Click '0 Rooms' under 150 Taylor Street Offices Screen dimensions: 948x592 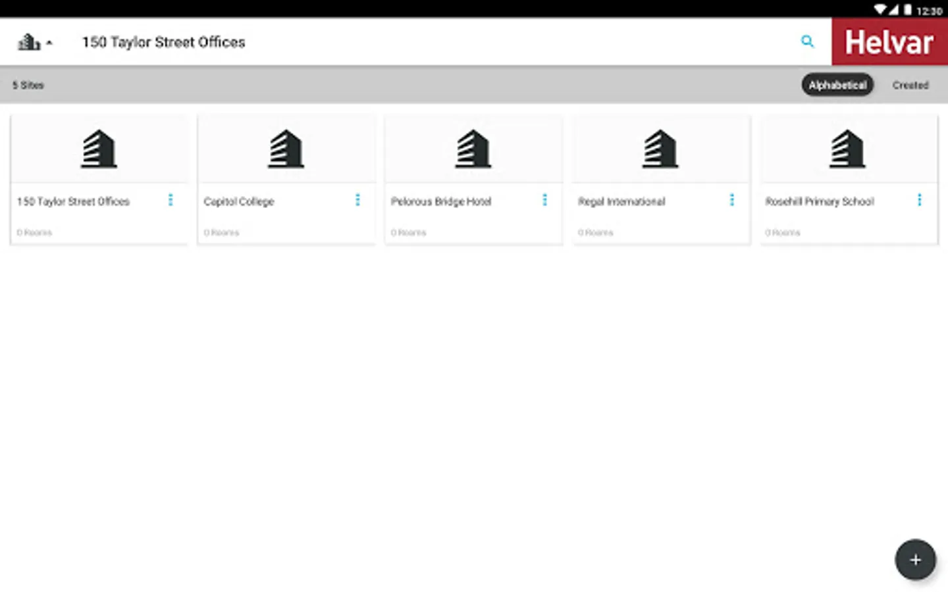pos(34,232)
